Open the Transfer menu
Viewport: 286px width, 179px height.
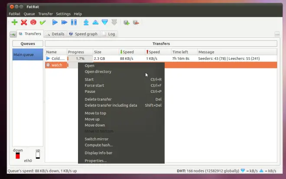45,14
